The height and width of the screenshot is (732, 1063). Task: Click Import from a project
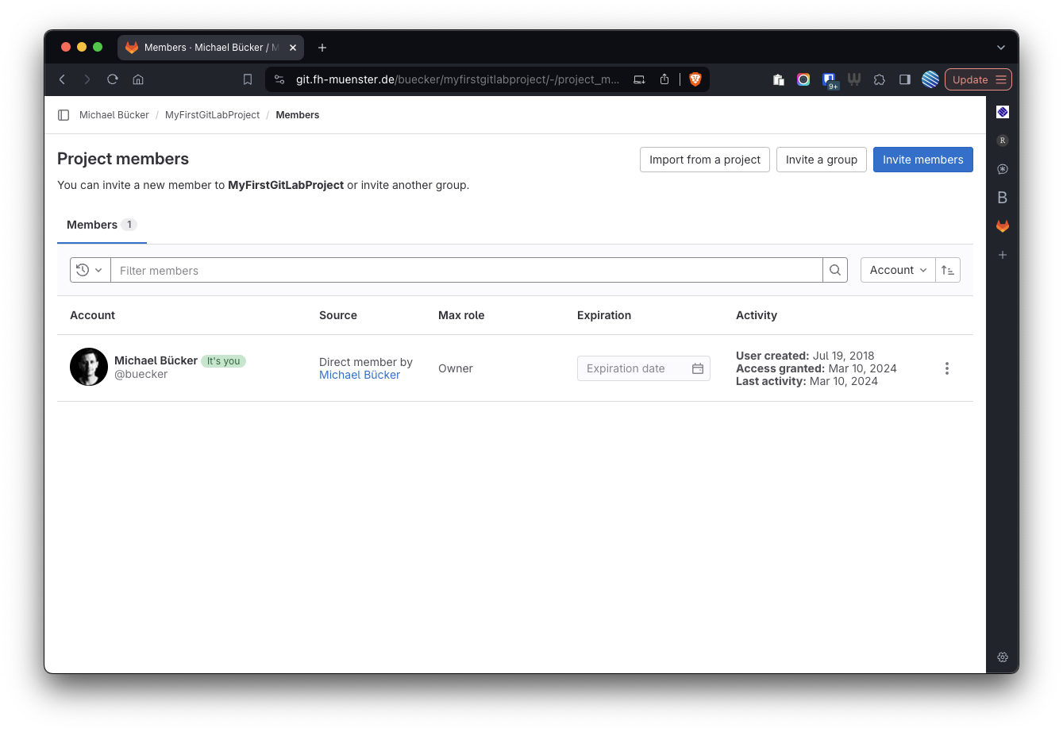(x=705, y=160)
